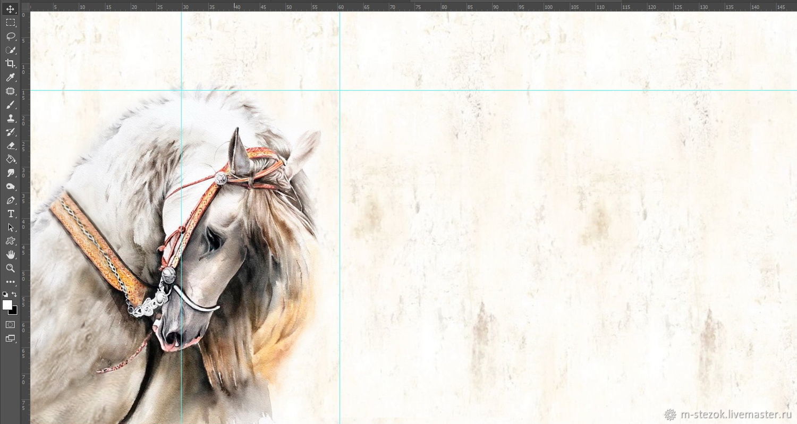Select the Move tool
797x424 pixels.
coord(10,9)
